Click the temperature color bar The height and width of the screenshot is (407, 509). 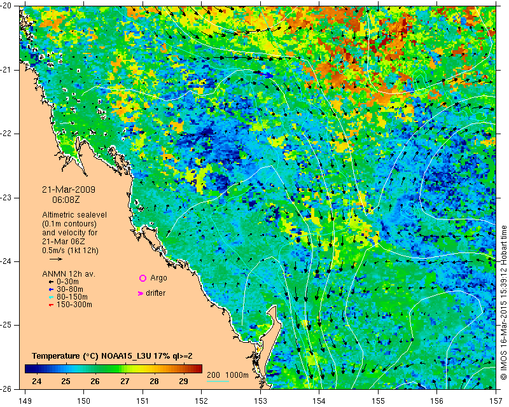coord(113,369)
